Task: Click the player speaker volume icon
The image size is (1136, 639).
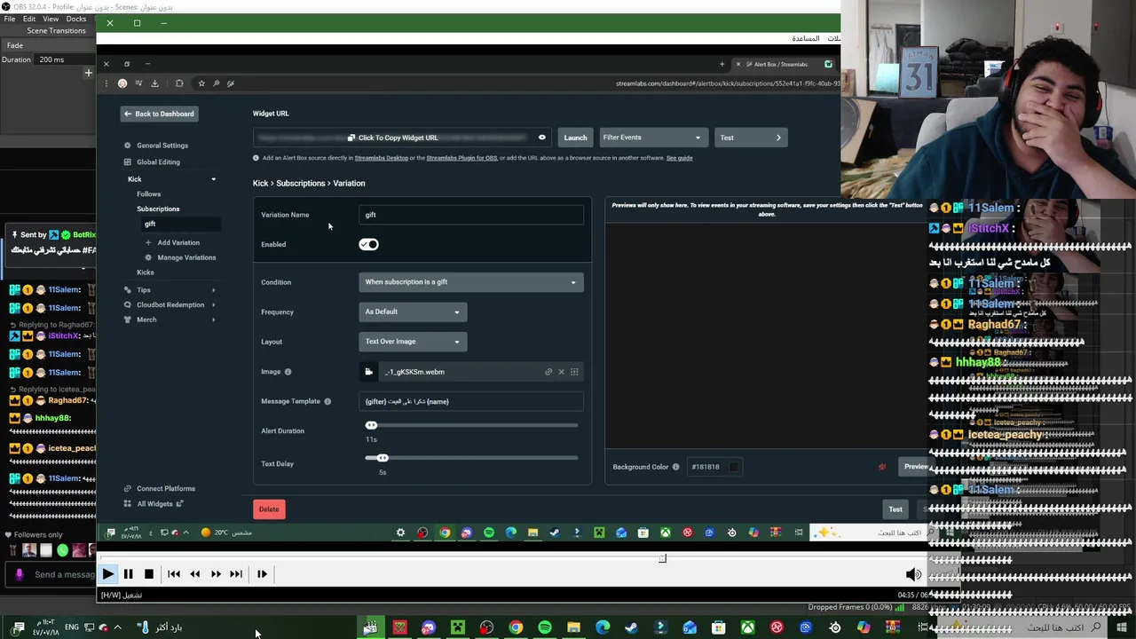Action: click(913, 575)
